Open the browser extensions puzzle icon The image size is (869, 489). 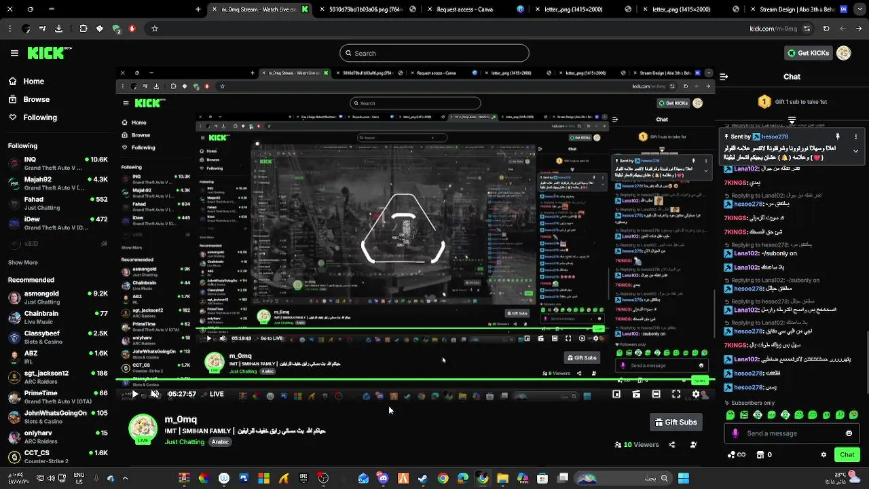point(84,29)
